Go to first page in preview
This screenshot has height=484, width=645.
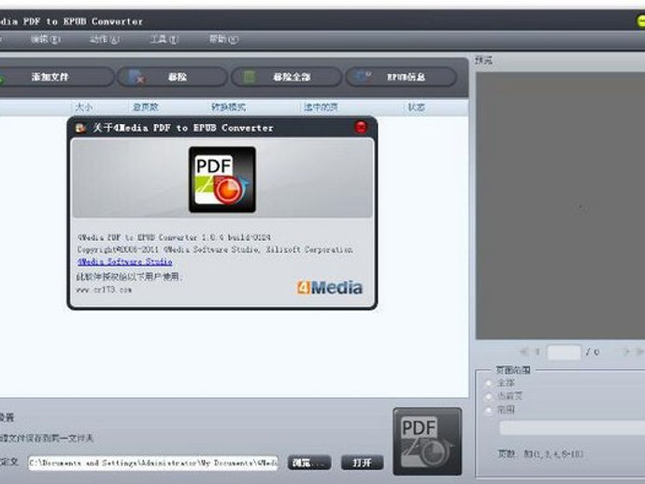click(523, 351)
